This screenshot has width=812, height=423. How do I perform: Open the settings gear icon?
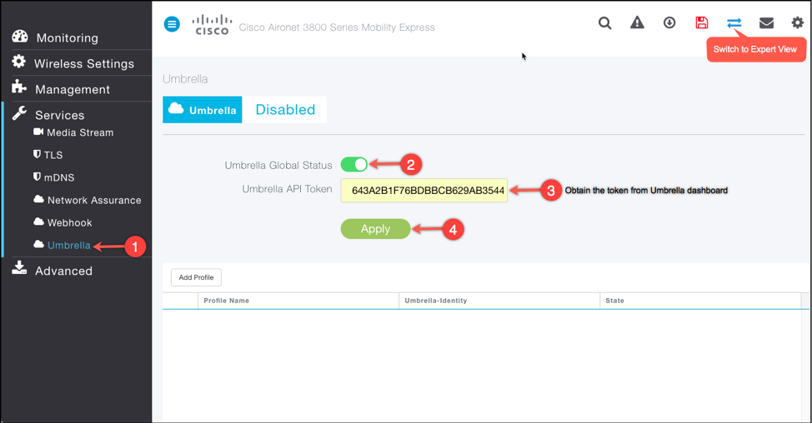click(x=797, y=23)
